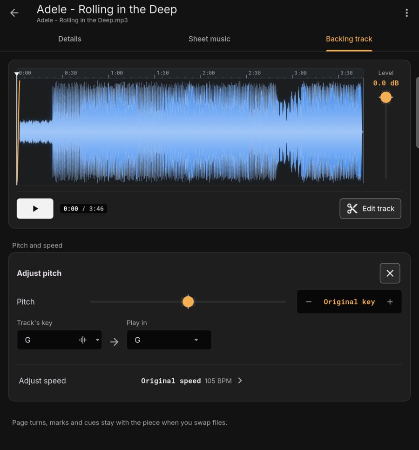Open the Play in key dropdown
This screenshot has height=450, width=419.
[x=169, y=340]
